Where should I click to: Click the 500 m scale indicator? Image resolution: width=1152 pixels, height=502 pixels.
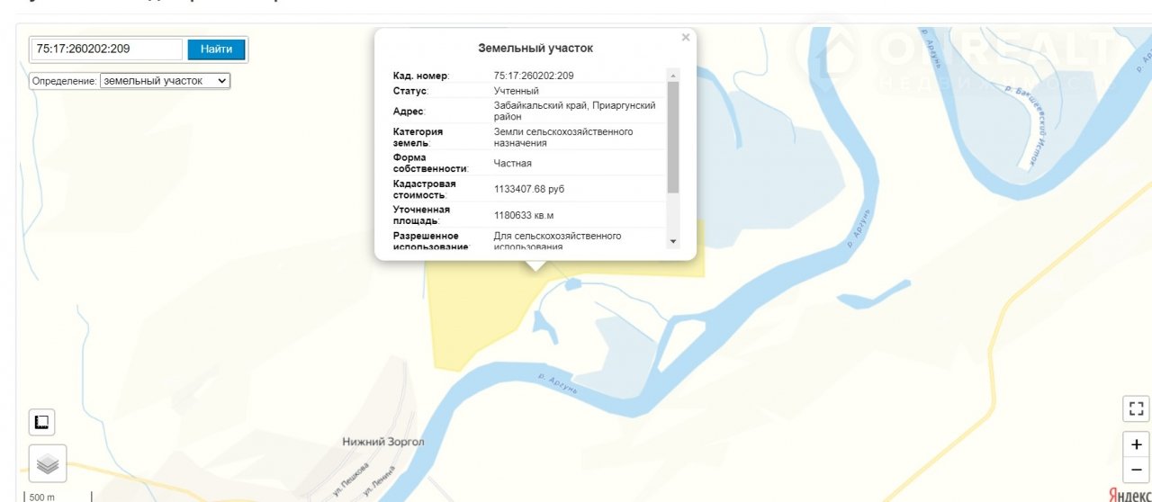(x=41, y=497)
